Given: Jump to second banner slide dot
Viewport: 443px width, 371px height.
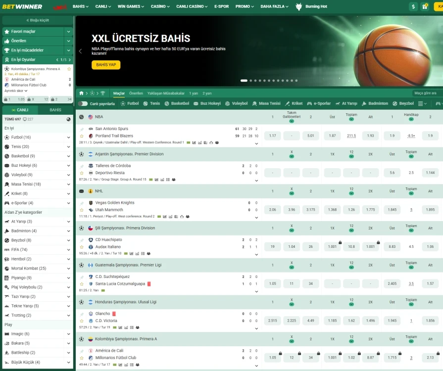Looking at the screenshot, I should [x=250, y=81].
